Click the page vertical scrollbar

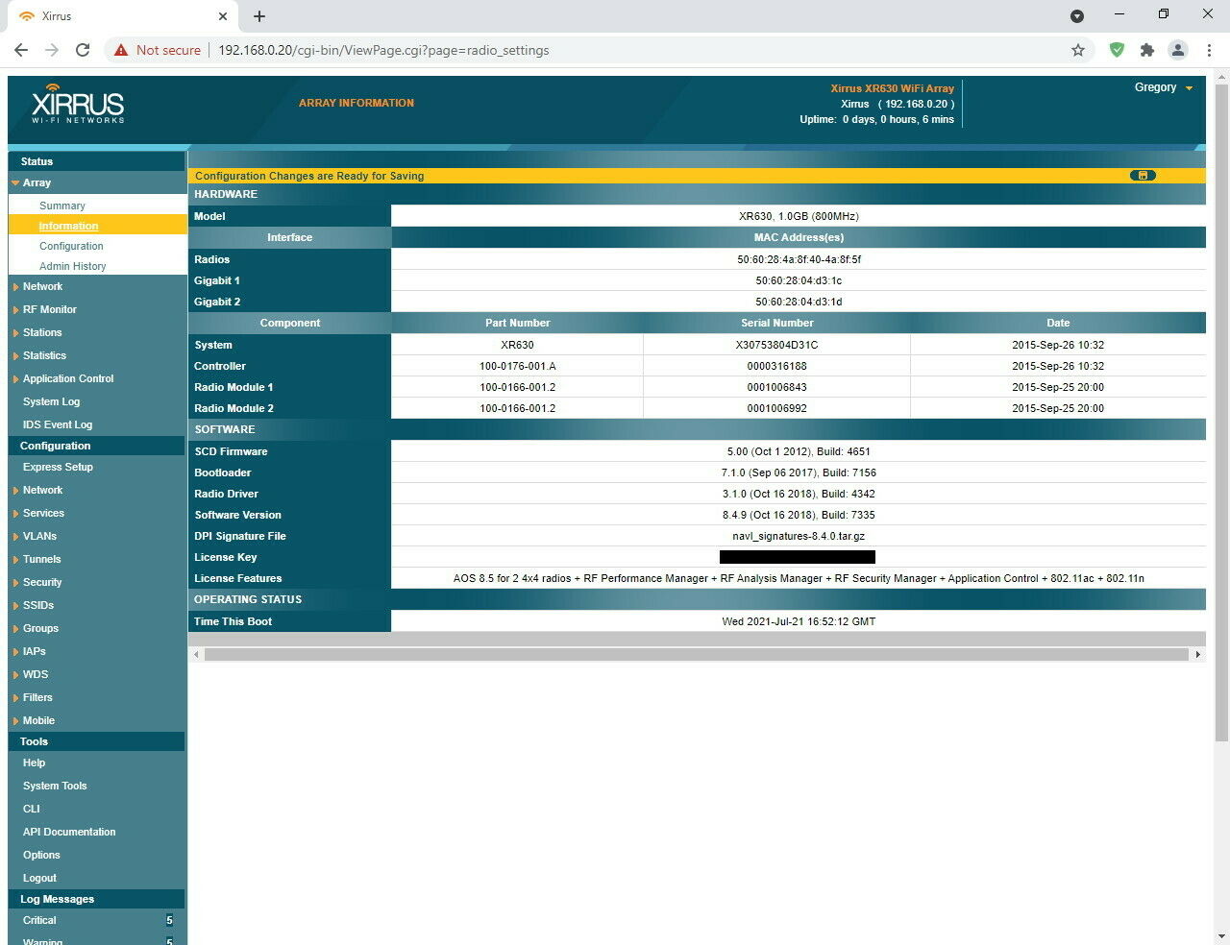pyautogui.click(x=1221, y=413)
